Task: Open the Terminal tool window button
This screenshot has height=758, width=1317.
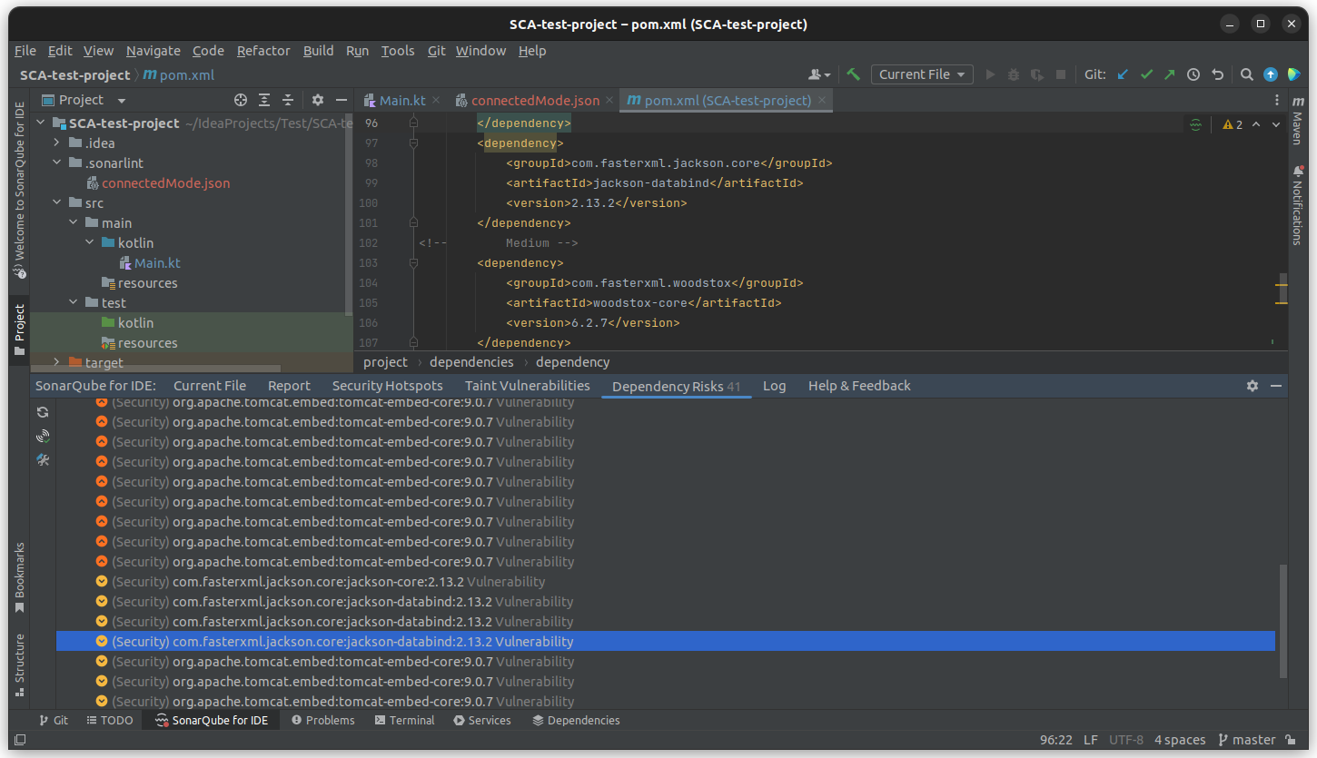Action: [403, 720]
